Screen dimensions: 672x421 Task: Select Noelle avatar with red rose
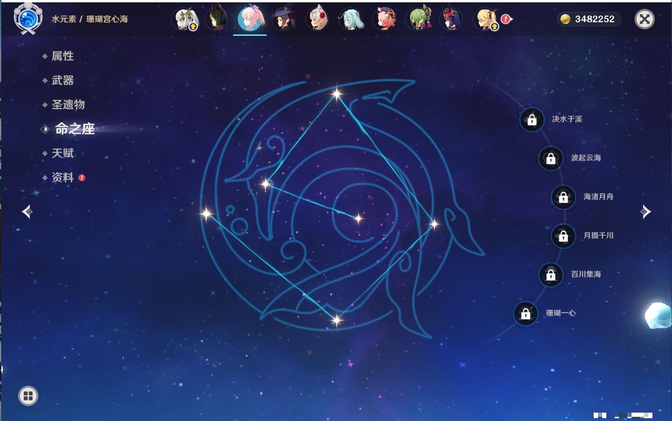pyautogui.click(x=318, y=19)
